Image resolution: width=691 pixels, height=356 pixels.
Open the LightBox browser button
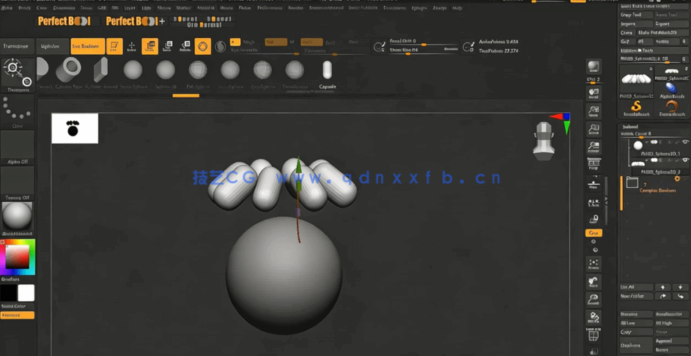[52, 46]
